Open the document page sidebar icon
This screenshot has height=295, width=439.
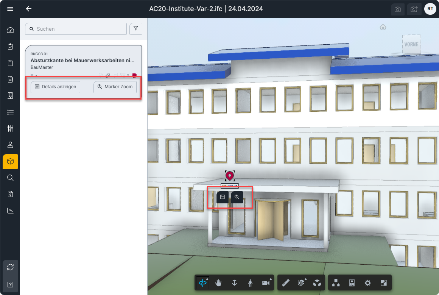click(10, 79)
